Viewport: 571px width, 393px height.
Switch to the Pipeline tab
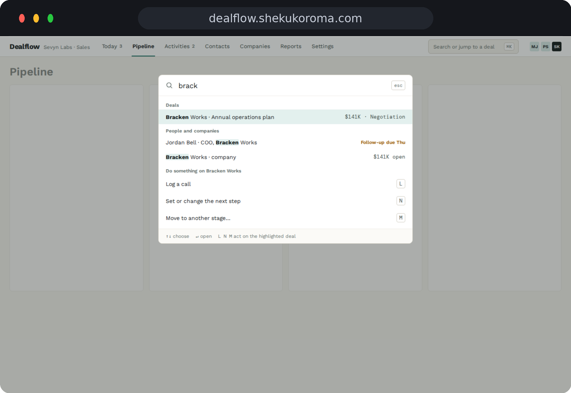coord(143,46)
